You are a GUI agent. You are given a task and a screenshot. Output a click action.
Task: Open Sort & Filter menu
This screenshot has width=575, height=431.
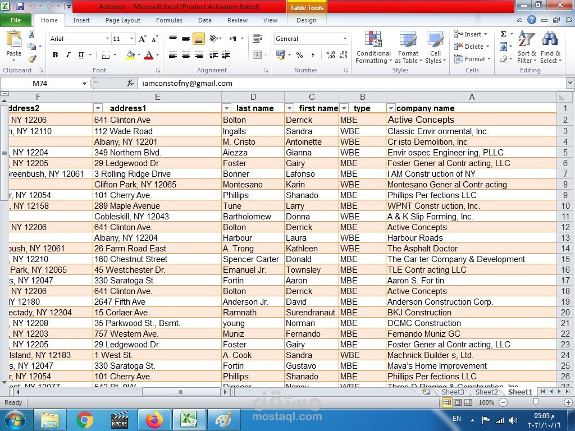[527, 48]
